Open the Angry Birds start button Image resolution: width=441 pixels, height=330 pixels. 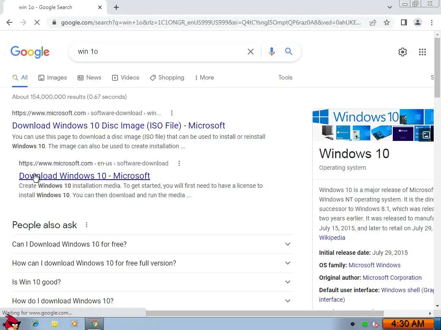click(11, 323)
